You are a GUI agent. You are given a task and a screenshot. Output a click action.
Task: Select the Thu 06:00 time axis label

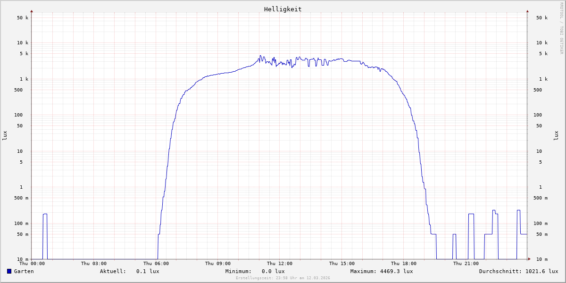156,264
